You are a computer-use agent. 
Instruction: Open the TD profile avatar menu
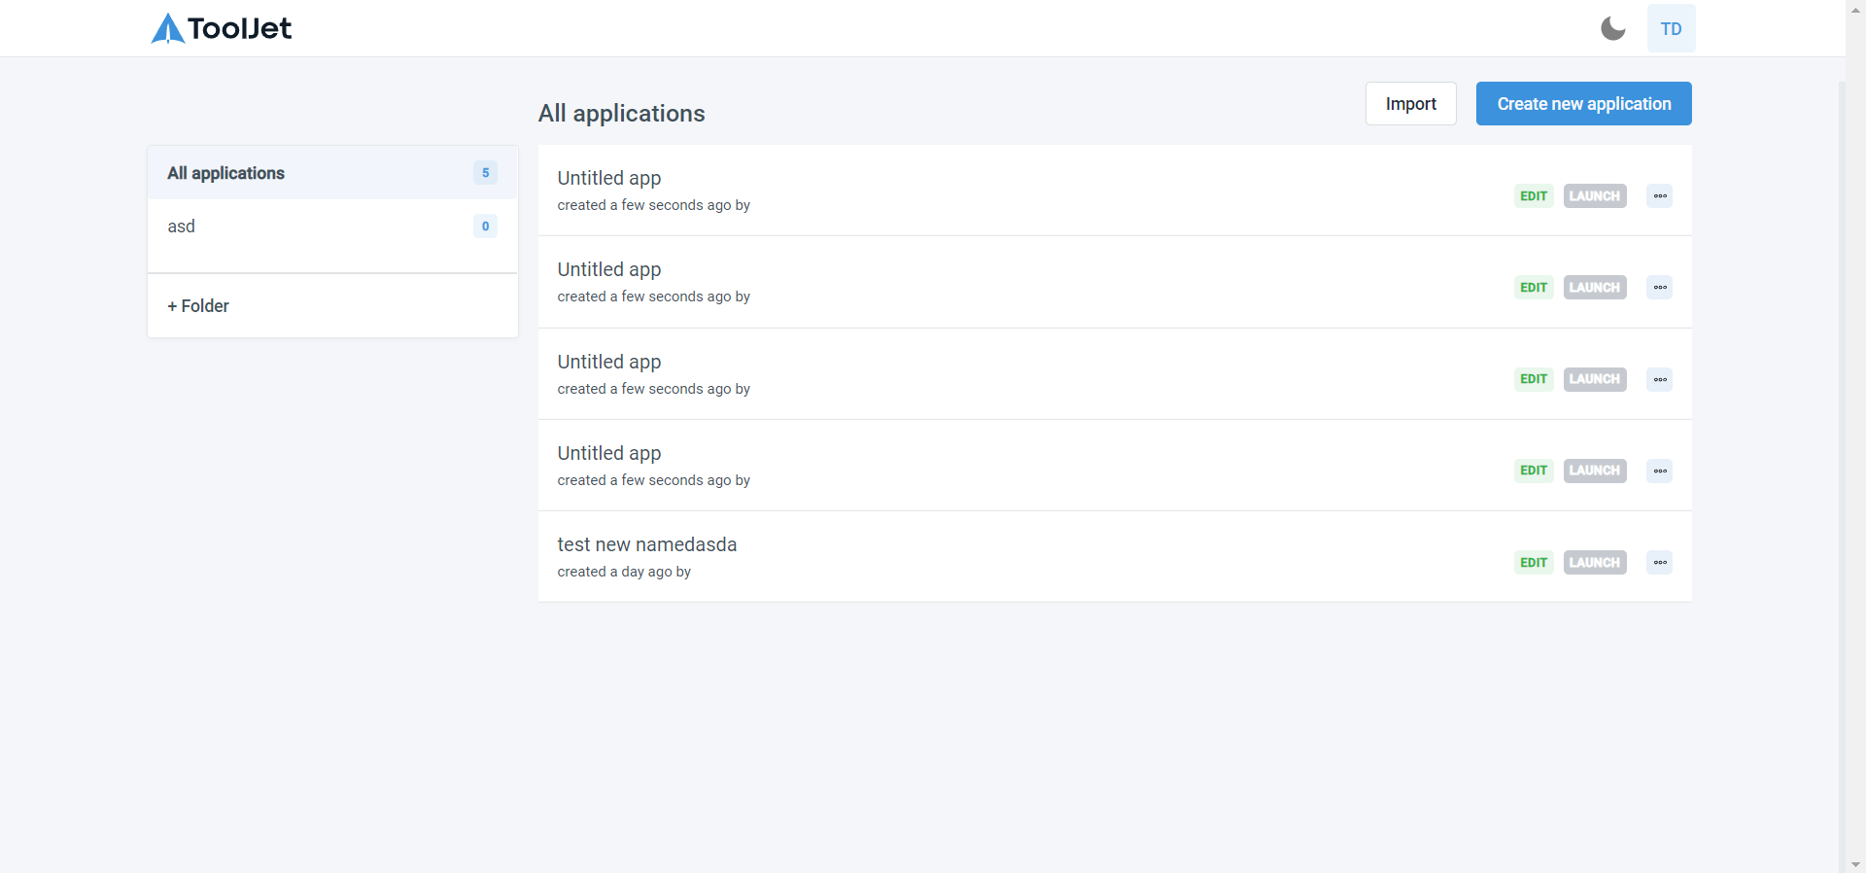(1671, 28)
